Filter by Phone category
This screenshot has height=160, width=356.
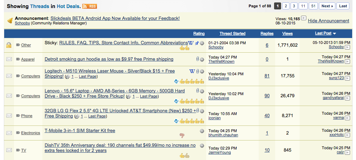click(27, 116)
